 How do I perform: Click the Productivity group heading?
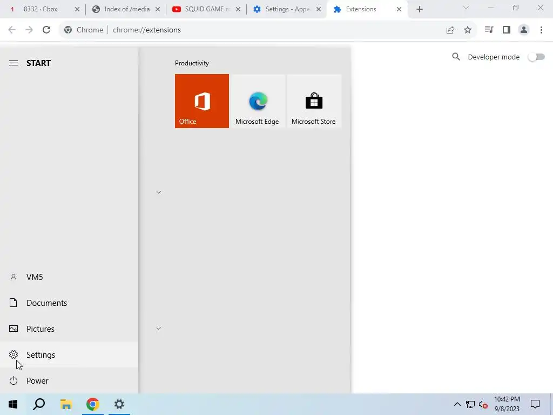[192, 63]
